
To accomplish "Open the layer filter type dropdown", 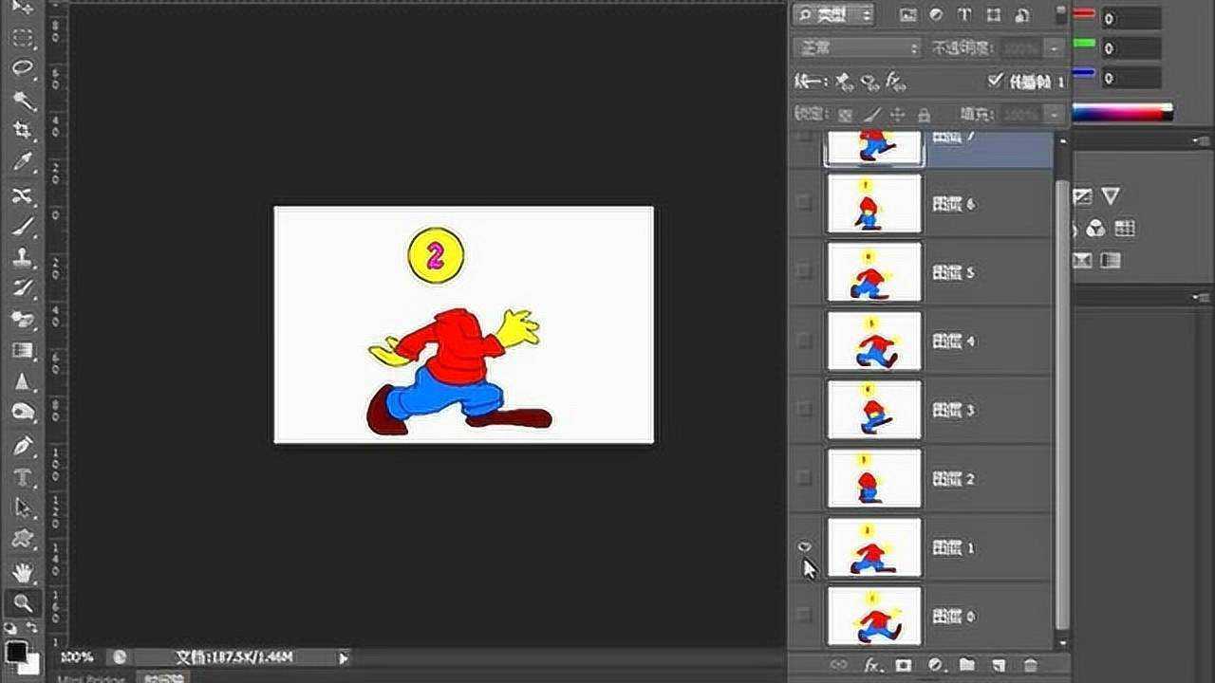I will (834, 15).
